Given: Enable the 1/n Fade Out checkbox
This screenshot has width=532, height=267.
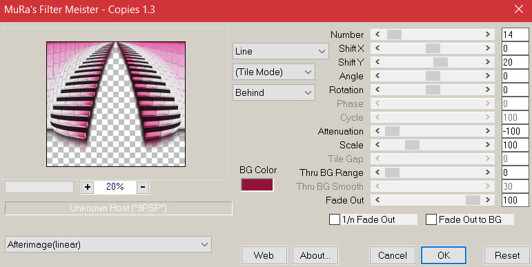Looking at the screenshot, I should click(x=335, y=219).
